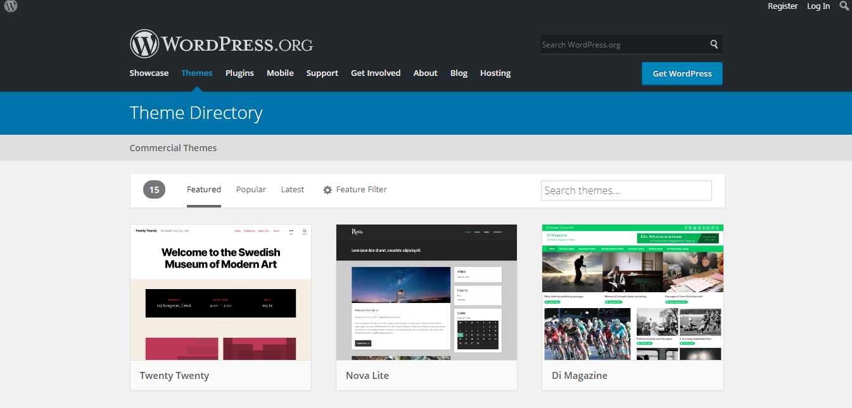Screen dimensions: 852x408
Task: Click inside the Search themes input field
Action: pyautogui.click(x=626, y=190)
